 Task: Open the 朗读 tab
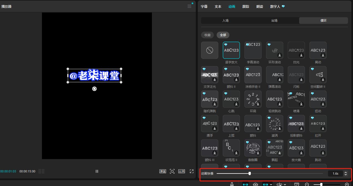tap(260, 6)
